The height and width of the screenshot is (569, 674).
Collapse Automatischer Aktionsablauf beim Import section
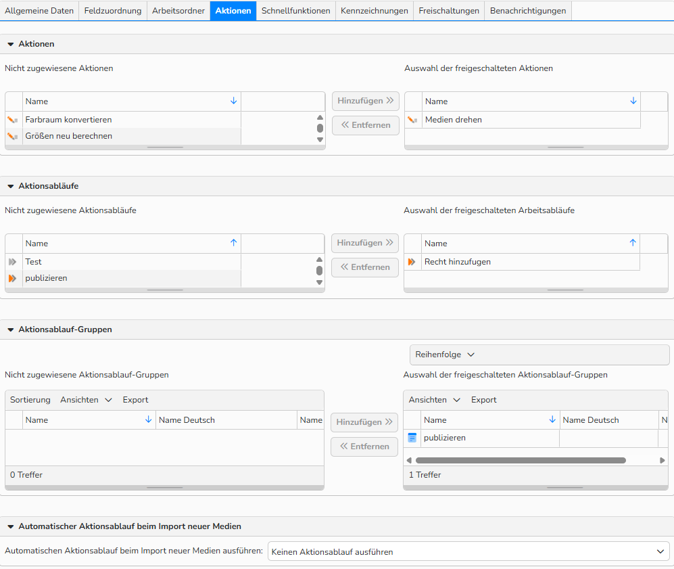click(11, 527)
